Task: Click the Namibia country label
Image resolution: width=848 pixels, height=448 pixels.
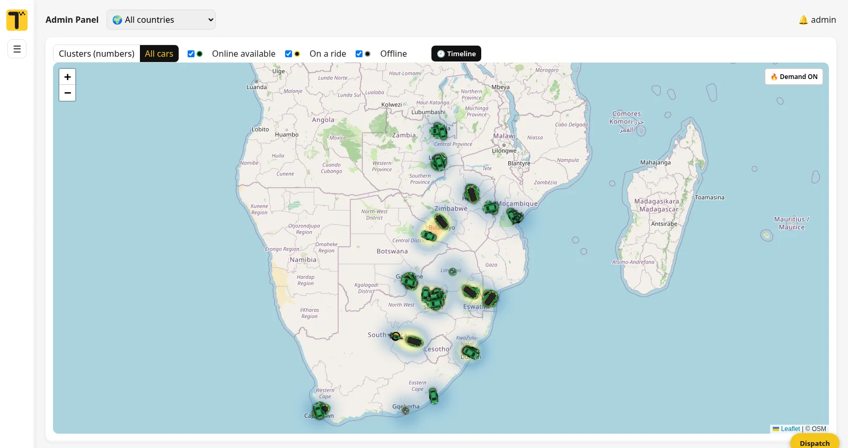Action: click(x=303, y=260)
